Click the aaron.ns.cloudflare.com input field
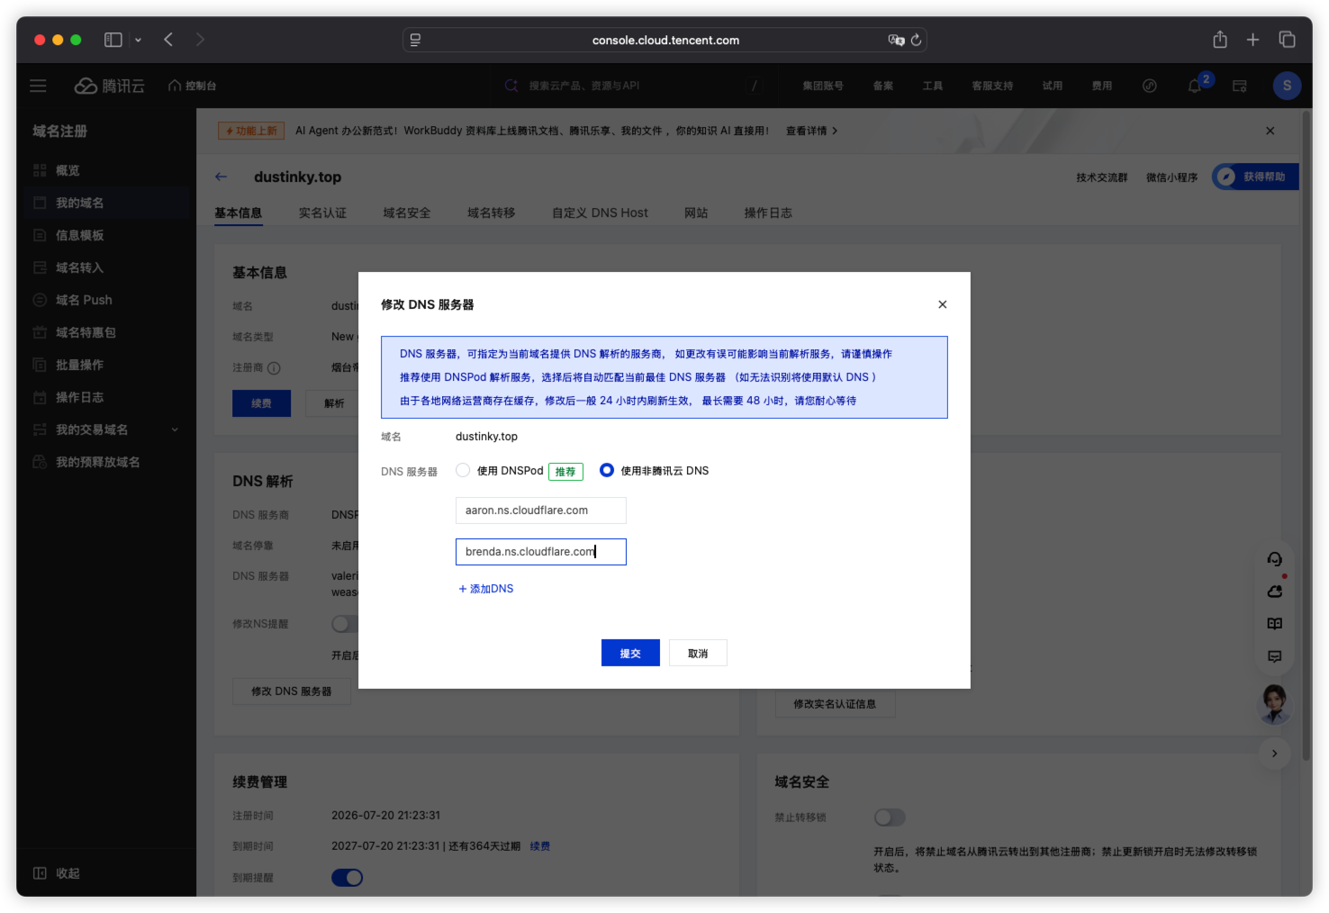The height and width of the screenshot is (913, 1329). tap(541, 511)
